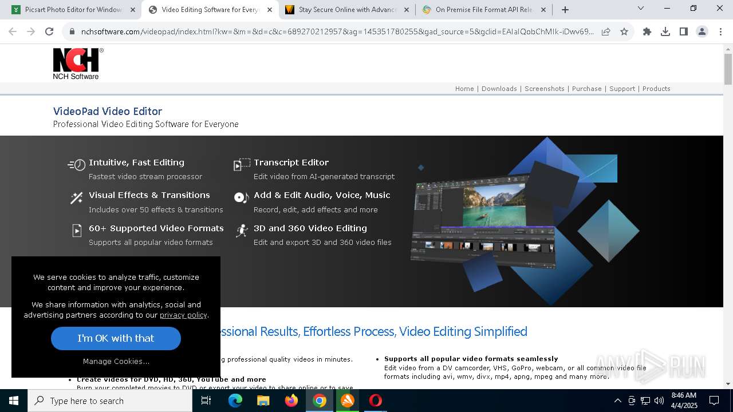Click the Transcript Editor feature title
This screenshot has width=733, height=412.
291,163
